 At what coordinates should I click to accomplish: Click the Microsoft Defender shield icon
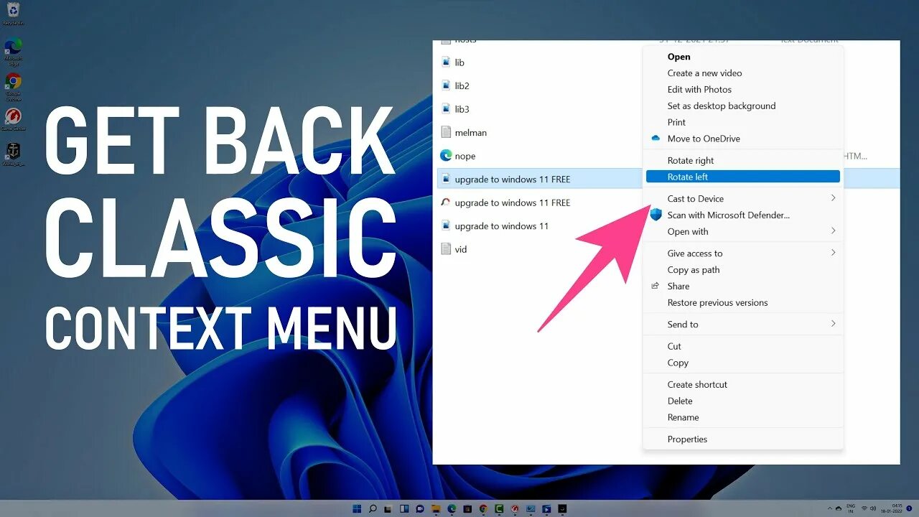[x=656, y=215]
